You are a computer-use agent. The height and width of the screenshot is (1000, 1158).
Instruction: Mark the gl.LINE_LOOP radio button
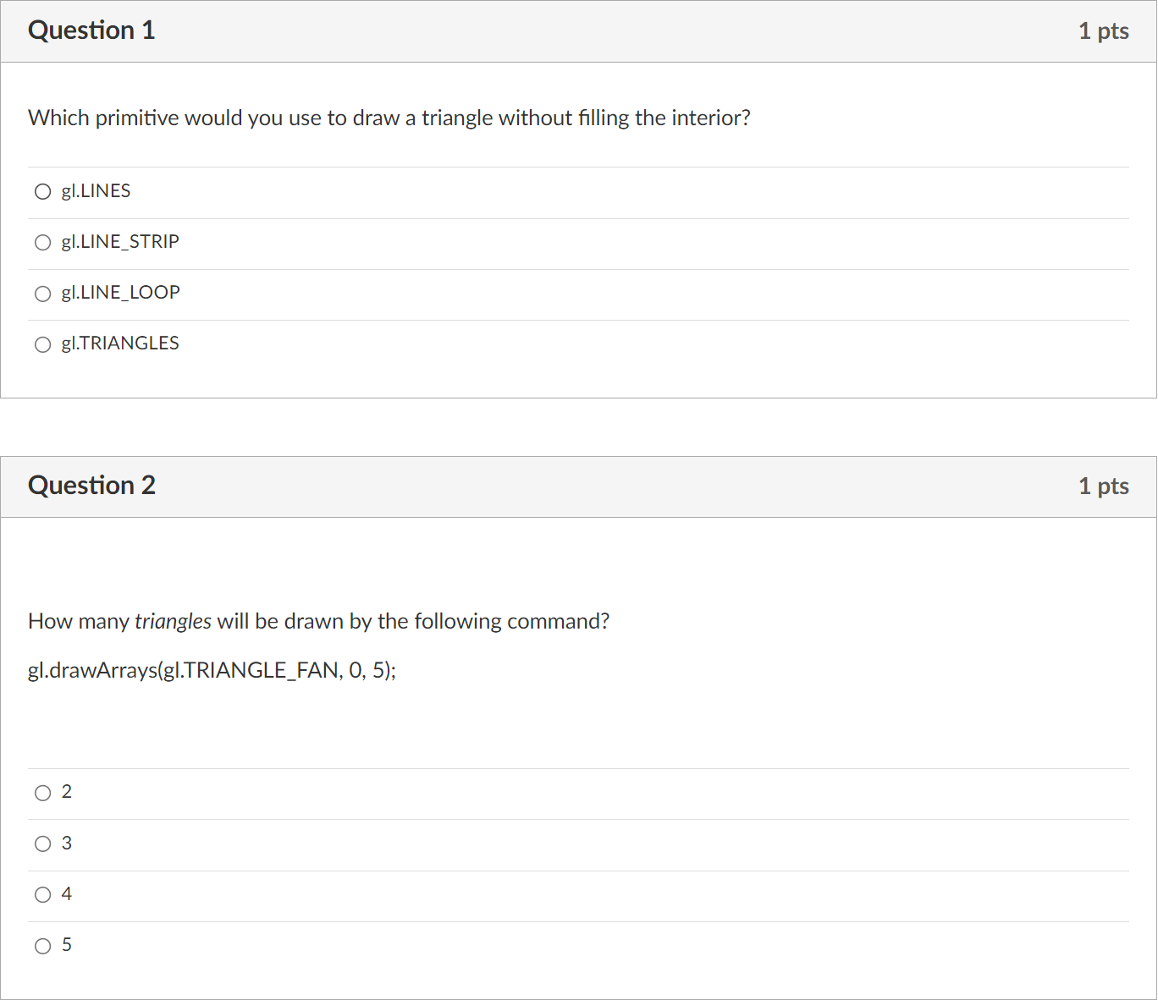[42, 294]
